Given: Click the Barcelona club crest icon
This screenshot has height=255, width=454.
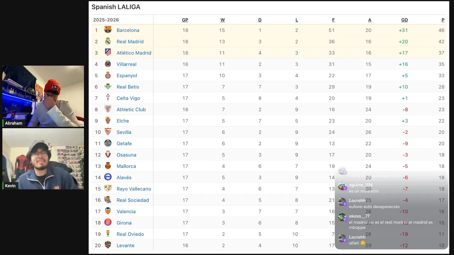Looking at the screenshot, I should 108,30.
